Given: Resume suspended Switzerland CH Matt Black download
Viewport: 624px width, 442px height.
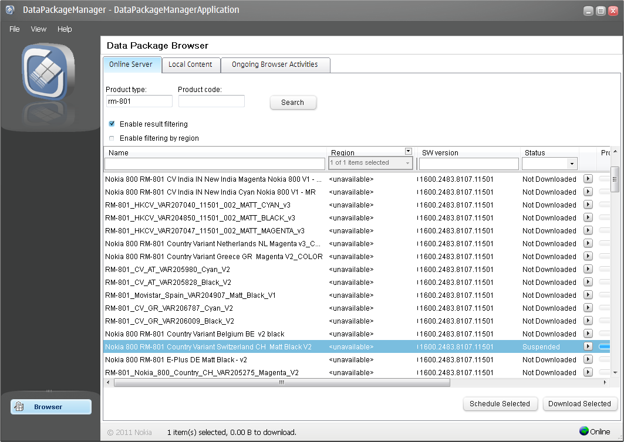Looking at the screenshot, I should [588, 346].
